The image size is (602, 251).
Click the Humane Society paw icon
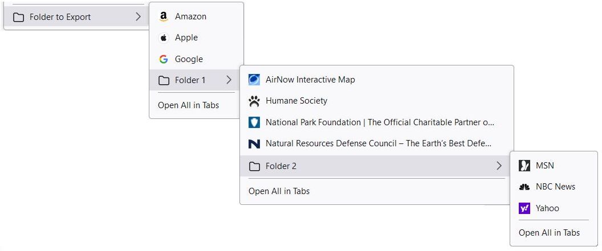point(254,101)
